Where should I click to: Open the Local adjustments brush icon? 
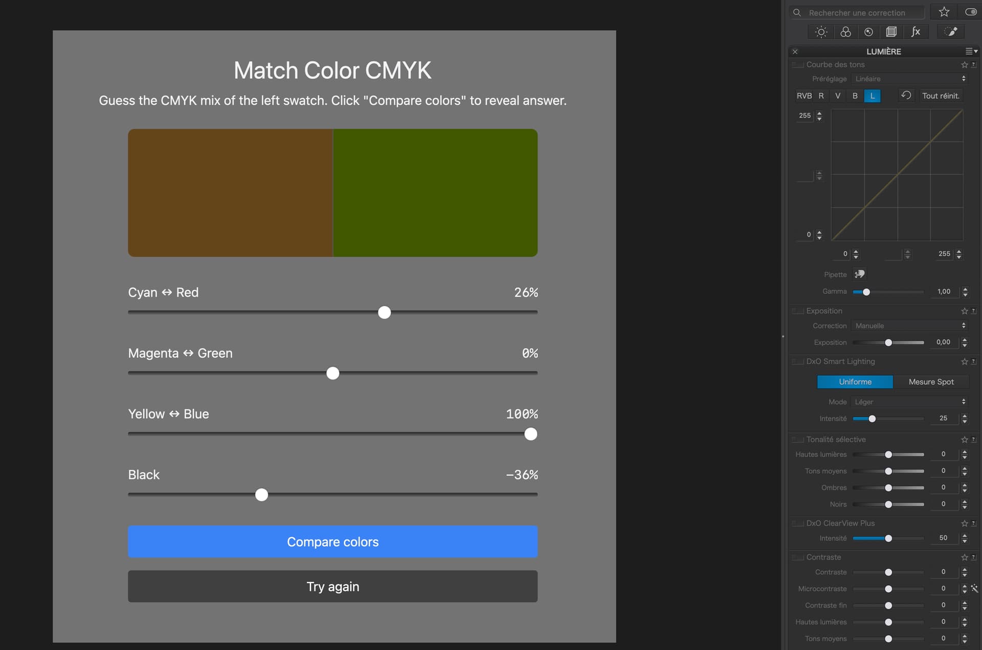951,32
